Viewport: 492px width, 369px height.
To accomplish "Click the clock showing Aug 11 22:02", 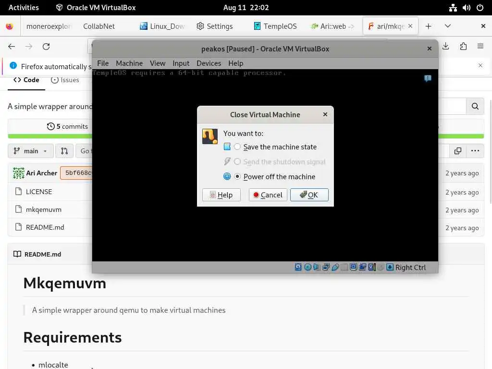I will [x=246, y=8].
